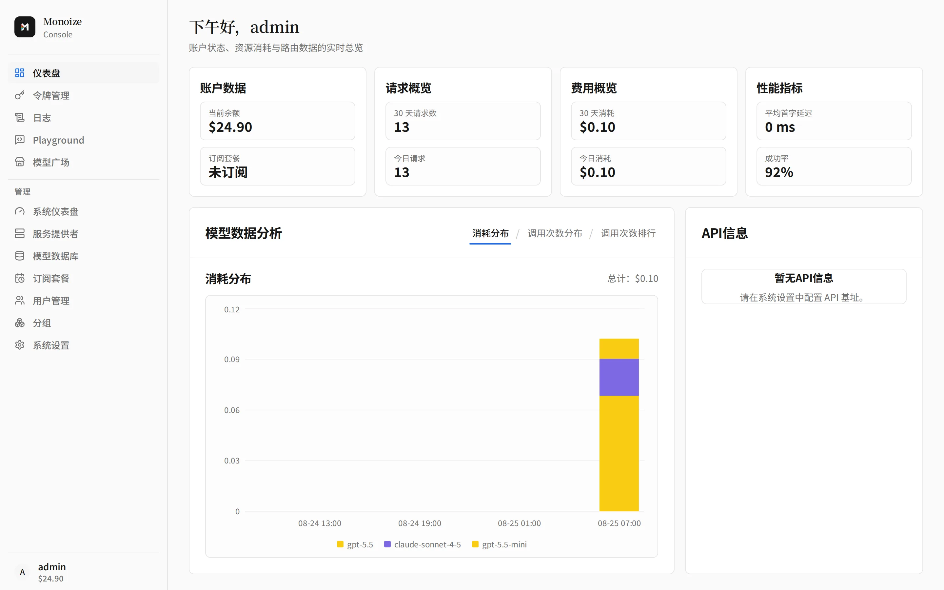Screen dimensions: 944x590
Task: Go to 日志 page
Action: tap(84, 117)
